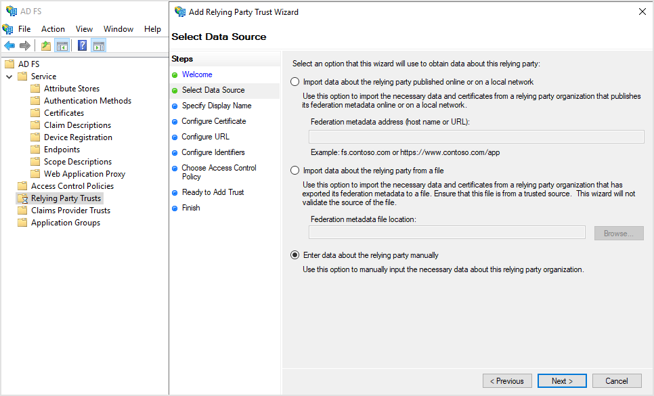Select Access Control Policies in the tree
Viewport: 654px width, 396px height.
(x=72, y=185)
